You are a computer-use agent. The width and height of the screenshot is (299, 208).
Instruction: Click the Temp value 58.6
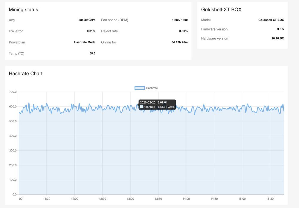[92, 53]
